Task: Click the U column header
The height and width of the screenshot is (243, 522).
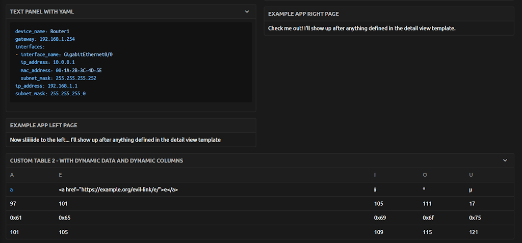Action: tap(471, 175)
